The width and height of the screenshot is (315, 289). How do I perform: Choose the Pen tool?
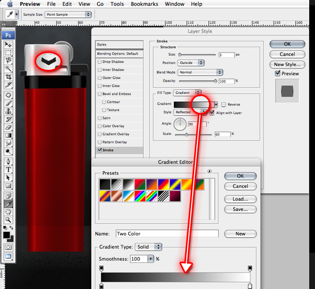pos(8,162)
